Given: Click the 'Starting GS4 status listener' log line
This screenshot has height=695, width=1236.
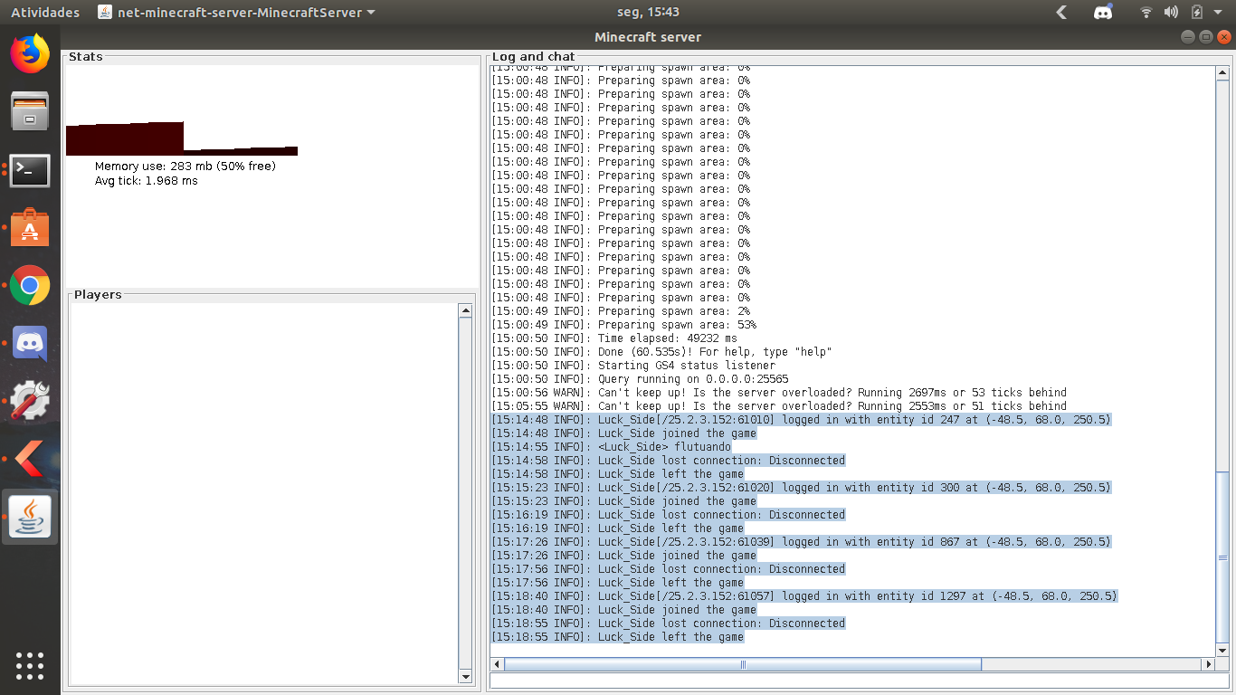Looking at the screenshot, I should (634, 366).
